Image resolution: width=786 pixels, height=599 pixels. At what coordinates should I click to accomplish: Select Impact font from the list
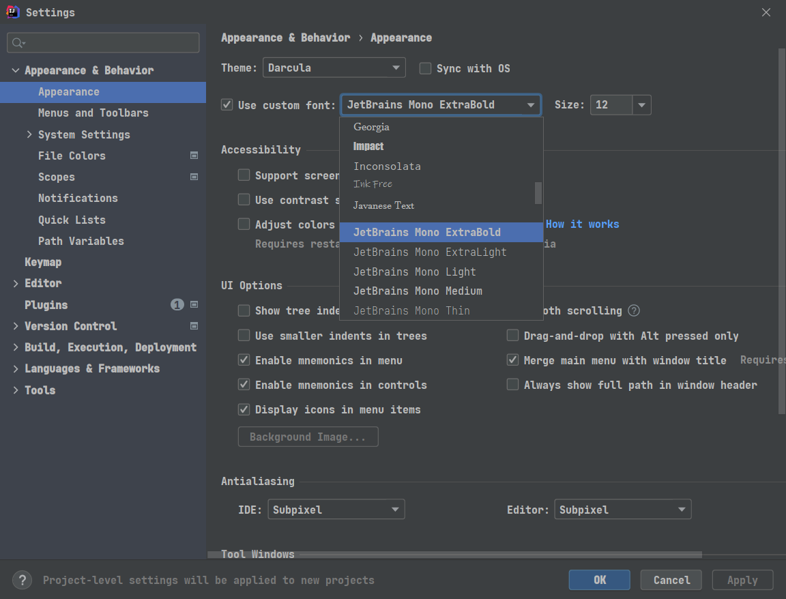[441, 147]
